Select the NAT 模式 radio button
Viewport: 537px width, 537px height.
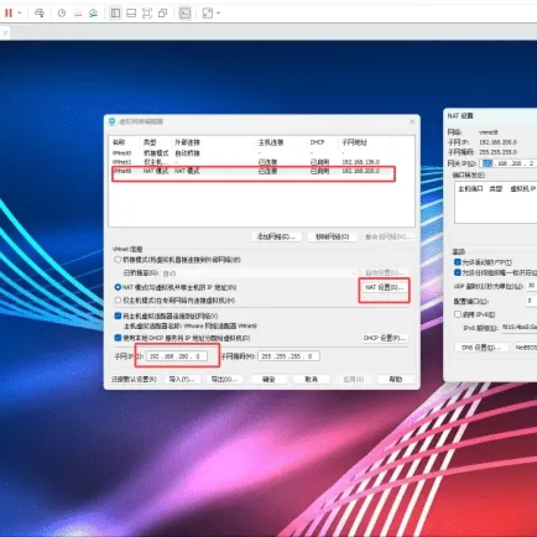[117, 287]
